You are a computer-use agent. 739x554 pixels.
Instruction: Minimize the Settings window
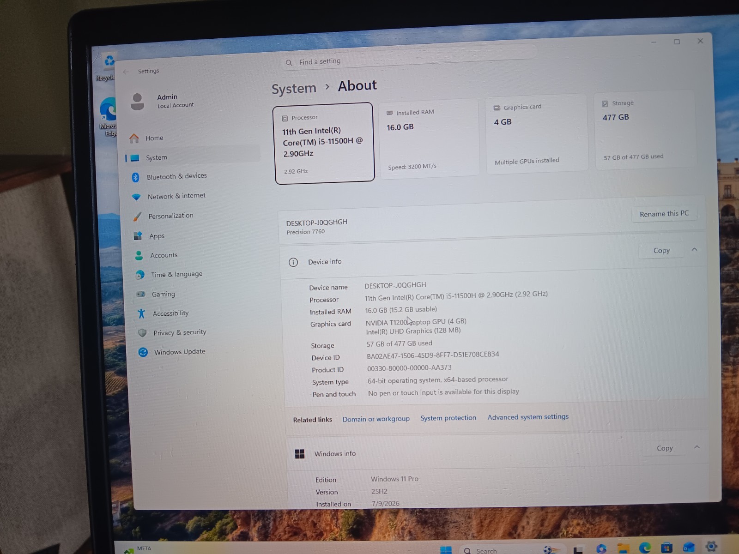pyautogui.click(x=654, y=42)
